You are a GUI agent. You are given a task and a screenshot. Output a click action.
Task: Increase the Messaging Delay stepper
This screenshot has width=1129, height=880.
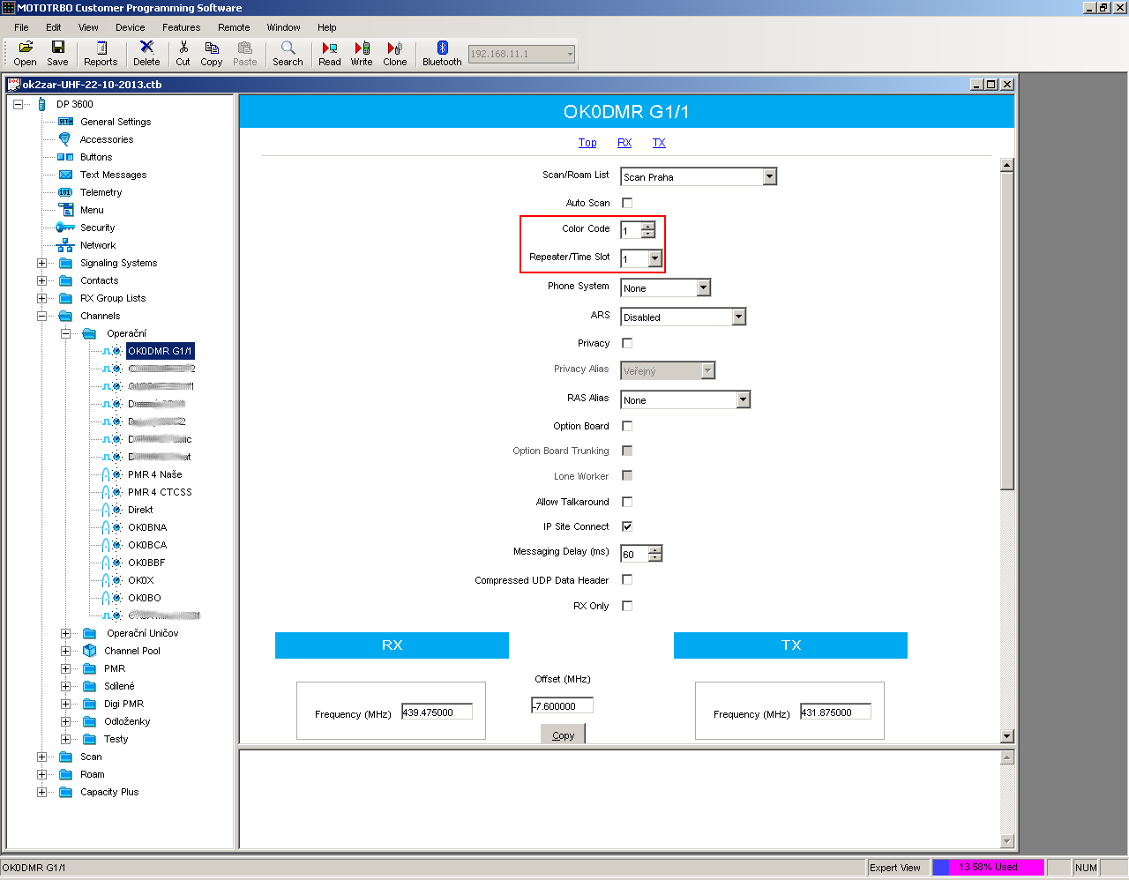click(x=654, y=549)
